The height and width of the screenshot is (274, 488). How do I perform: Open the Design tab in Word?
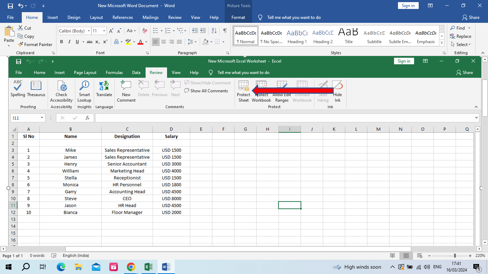tap(74, 17)
